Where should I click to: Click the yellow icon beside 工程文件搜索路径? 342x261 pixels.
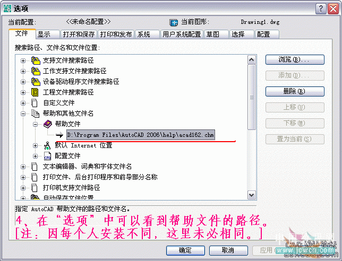coord(35,92)
